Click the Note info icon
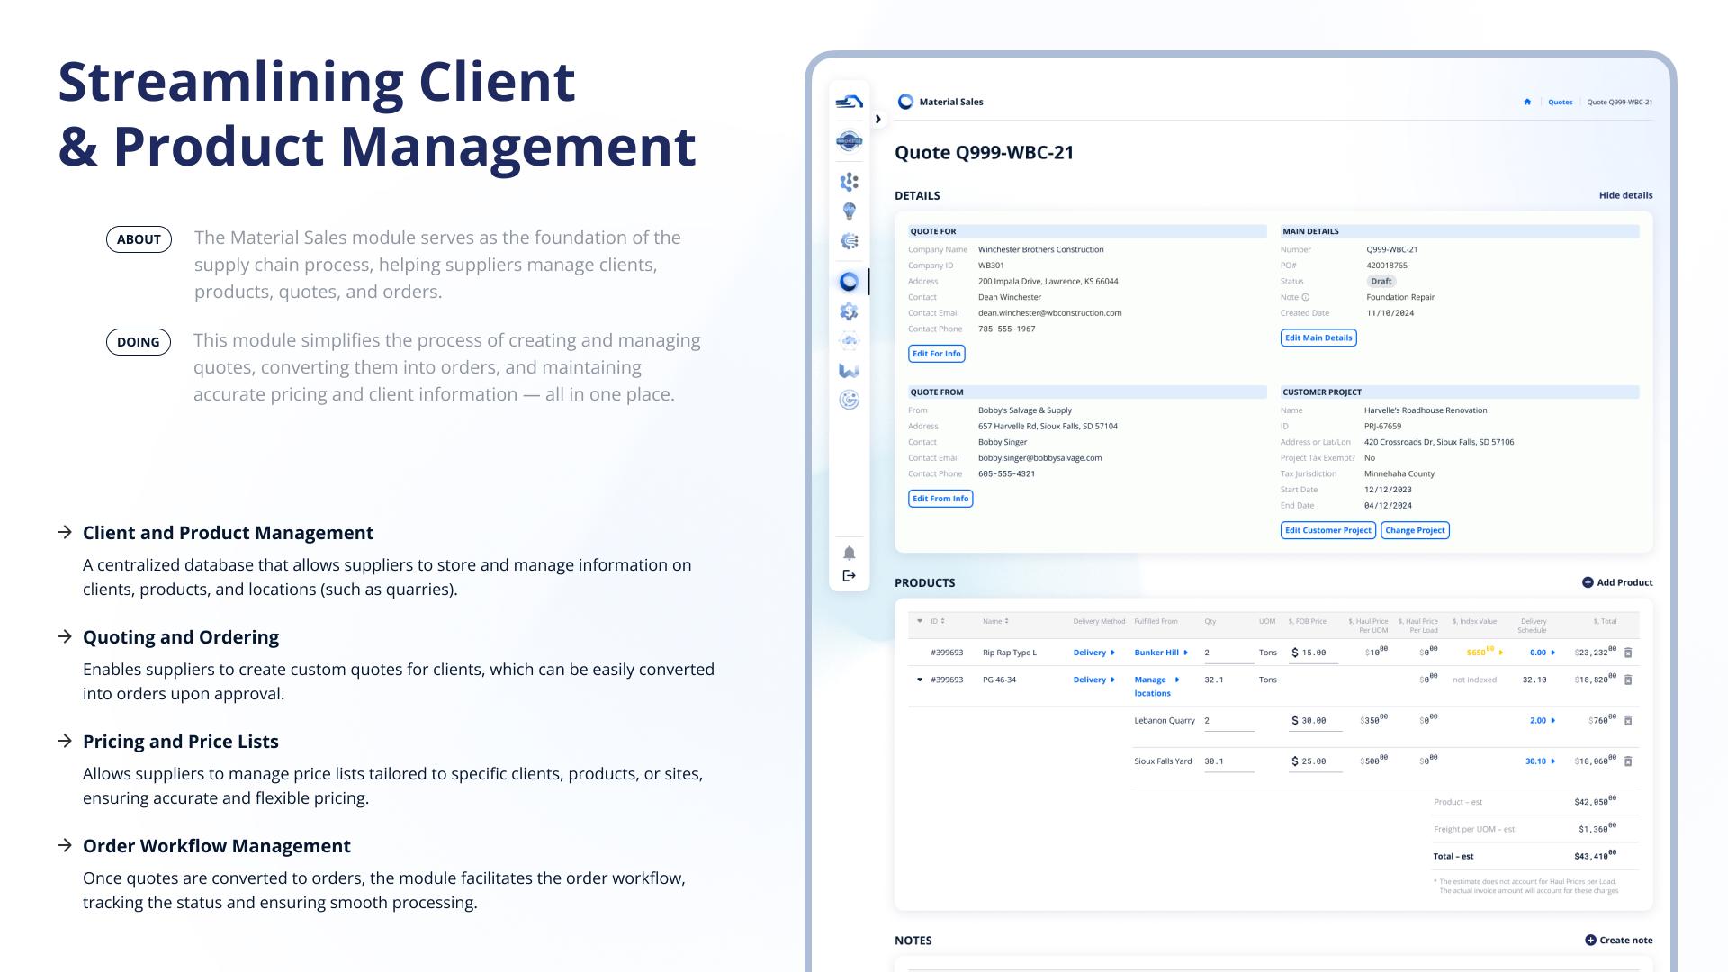The width and height of the screenshot is (1728, 972). pos(1306,297)
